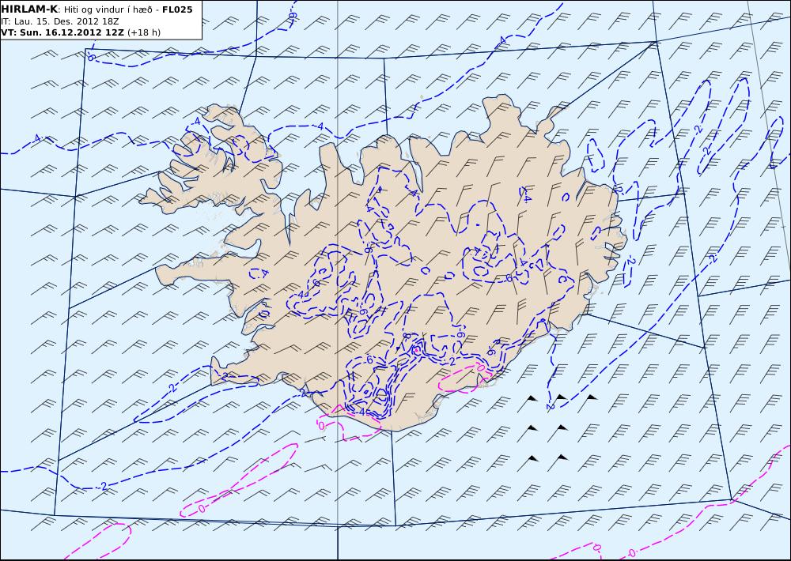
Task: Click the 'VT: Sun. 16.12.2012 12Z' valid time
Action: (63, 32)
